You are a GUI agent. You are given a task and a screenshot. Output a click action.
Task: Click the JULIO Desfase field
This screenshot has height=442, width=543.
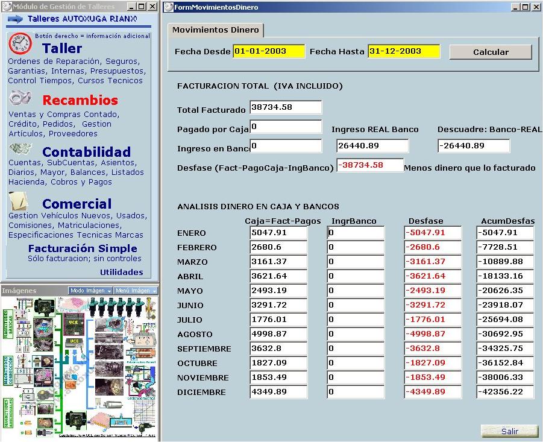(433, 320)
